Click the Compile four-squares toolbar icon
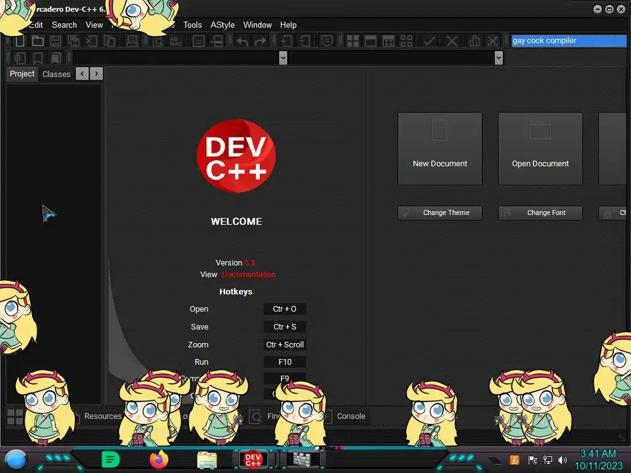 coord(352,41)
